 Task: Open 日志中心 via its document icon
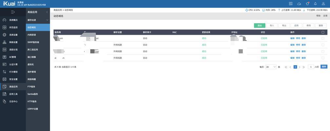(4, 101)
